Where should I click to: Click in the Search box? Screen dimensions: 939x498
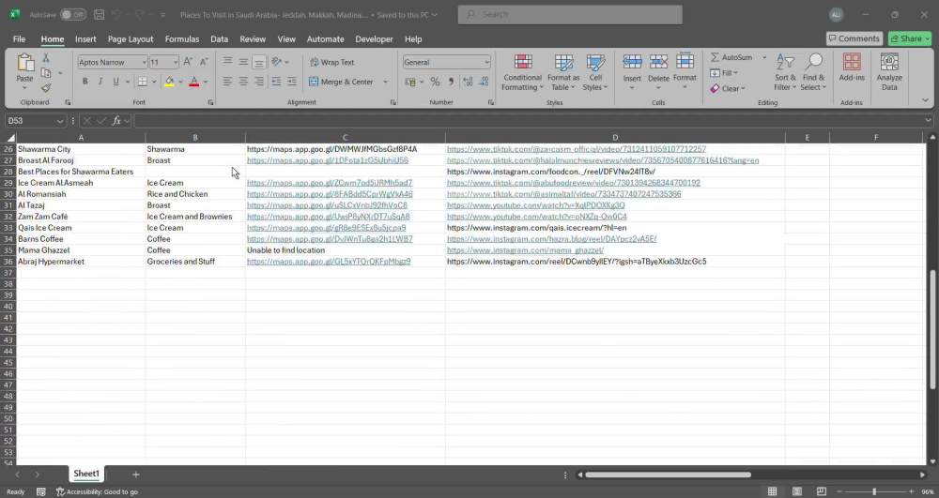pos(570,14)
